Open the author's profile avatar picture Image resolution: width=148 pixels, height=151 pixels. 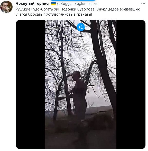[x=6, y=7]
